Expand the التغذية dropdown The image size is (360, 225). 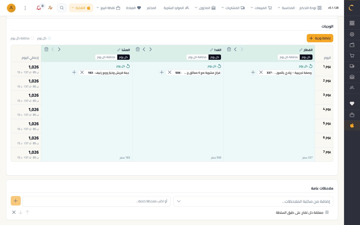[x=81, y=8]
